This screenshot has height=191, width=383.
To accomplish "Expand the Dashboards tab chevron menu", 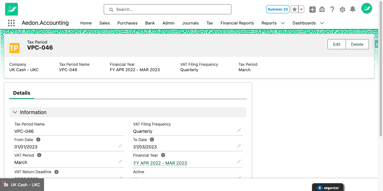I will click(x=322, y=23).
